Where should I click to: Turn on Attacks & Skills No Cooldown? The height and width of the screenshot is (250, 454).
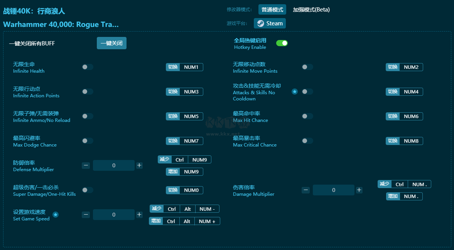307,92
